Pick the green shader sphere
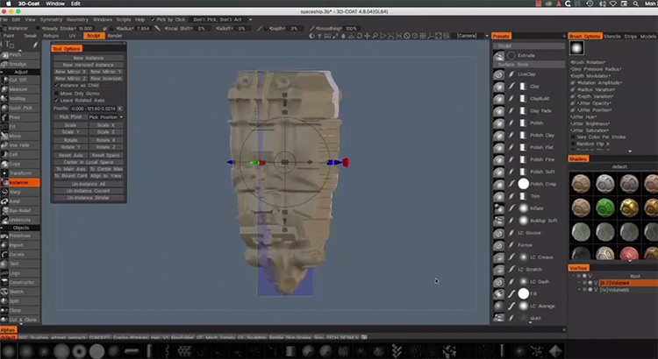 coord(605,207)
